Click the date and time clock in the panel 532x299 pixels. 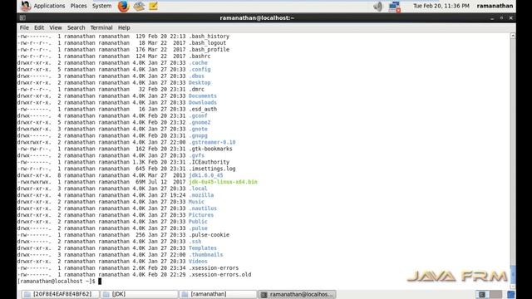coord(441,6)
